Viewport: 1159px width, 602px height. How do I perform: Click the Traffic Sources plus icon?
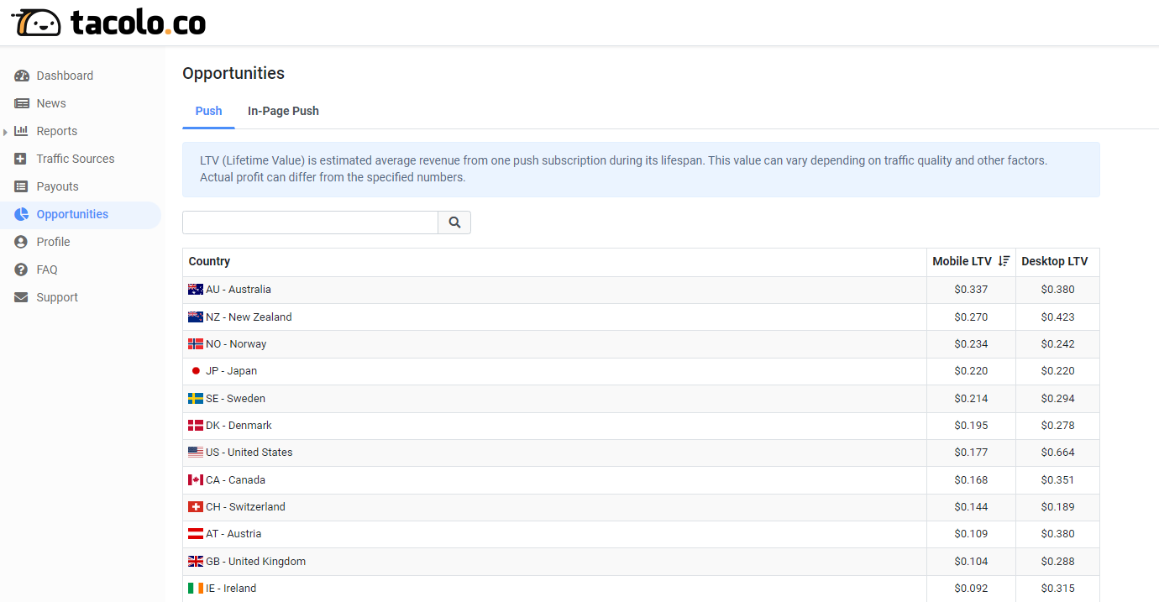pos(22,159)
